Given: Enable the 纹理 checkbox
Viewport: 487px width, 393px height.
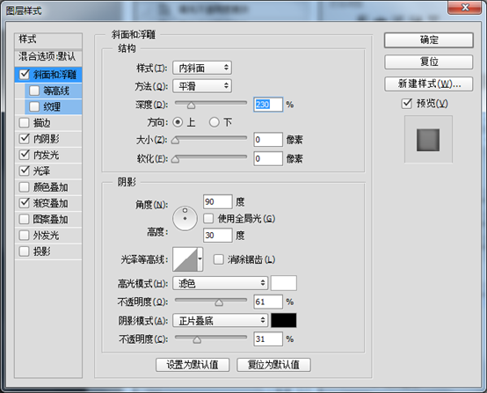Looking at the screenshot, I should (34, 106).
